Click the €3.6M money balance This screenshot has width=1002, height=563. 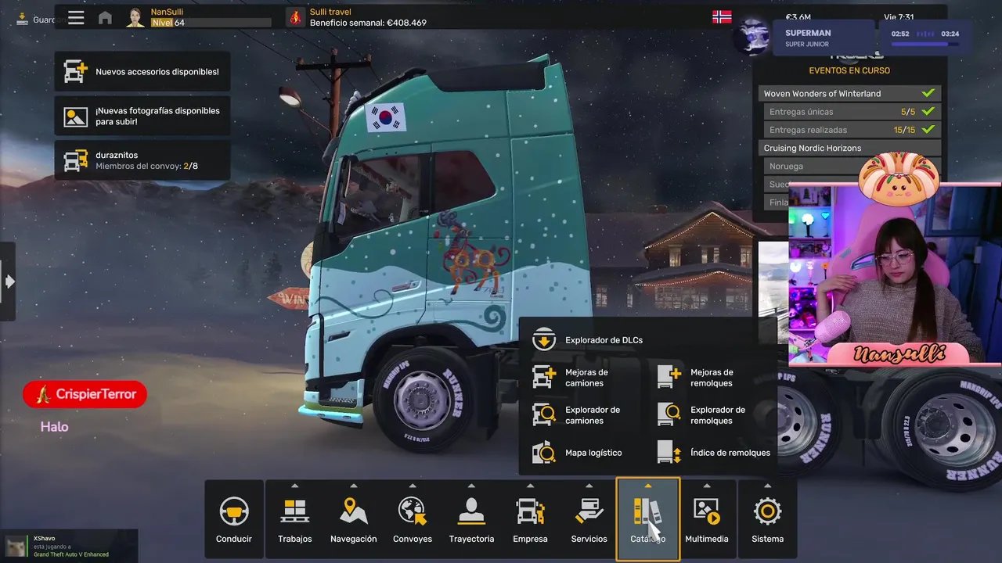click(x=798, y=16)
